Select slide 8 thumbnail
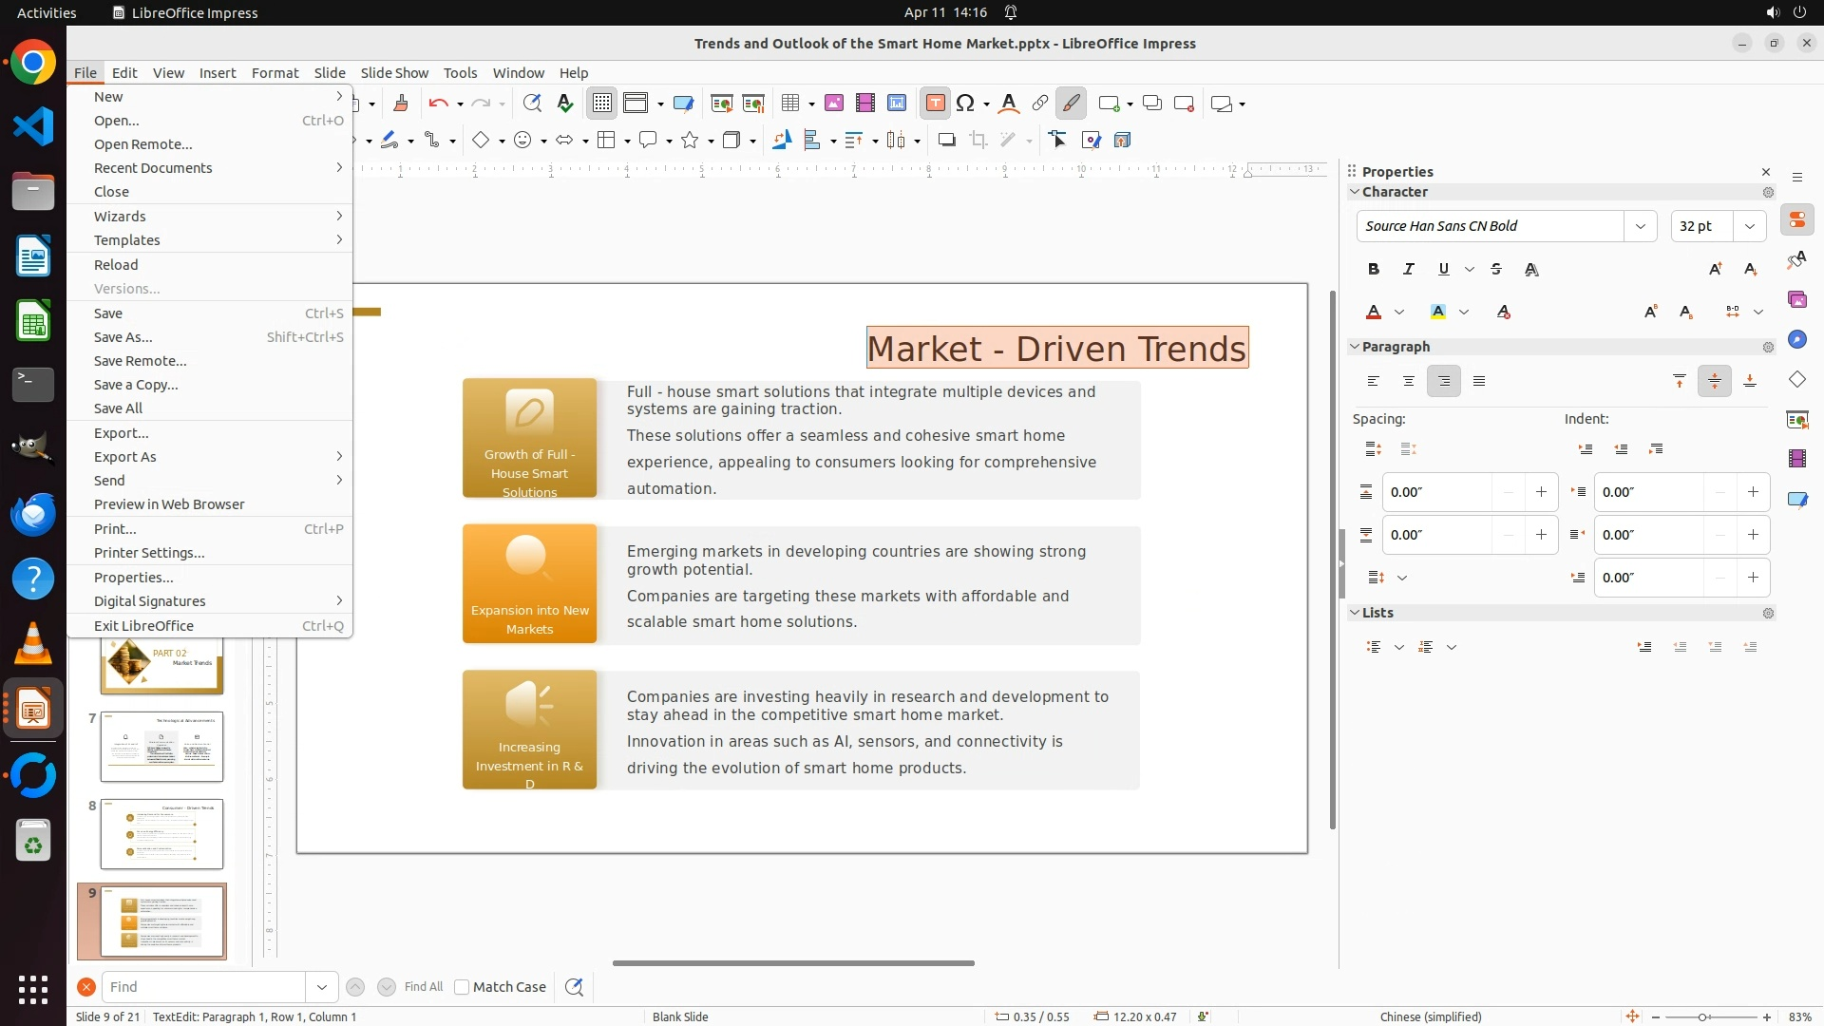The width and height of the screenshot is (1824, 1026). (x=161, y=834)
